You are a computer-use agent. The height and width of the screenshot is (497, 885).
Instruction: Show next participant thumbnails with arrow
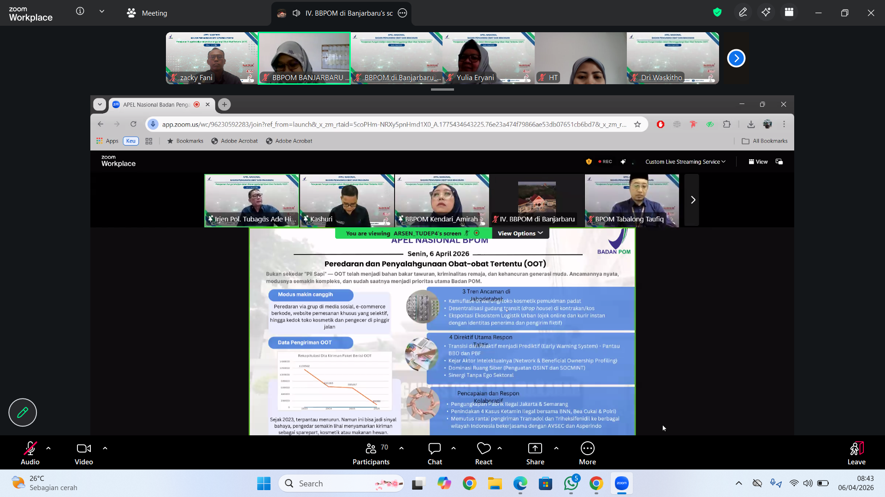tap(736, 58)
